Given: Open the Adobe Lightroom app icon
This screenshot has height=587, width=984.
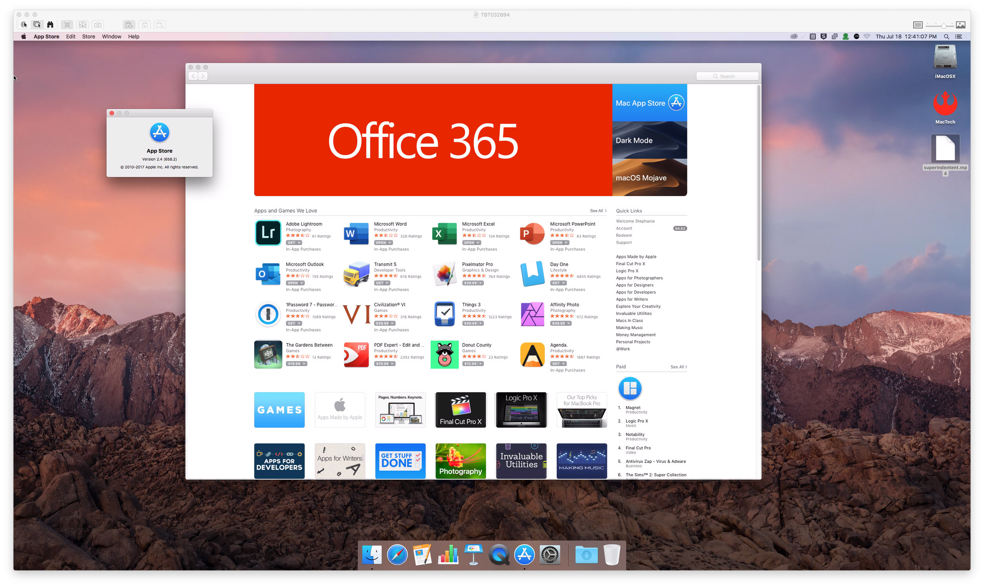Looking at the screenshot, I should tap(268, 233).
